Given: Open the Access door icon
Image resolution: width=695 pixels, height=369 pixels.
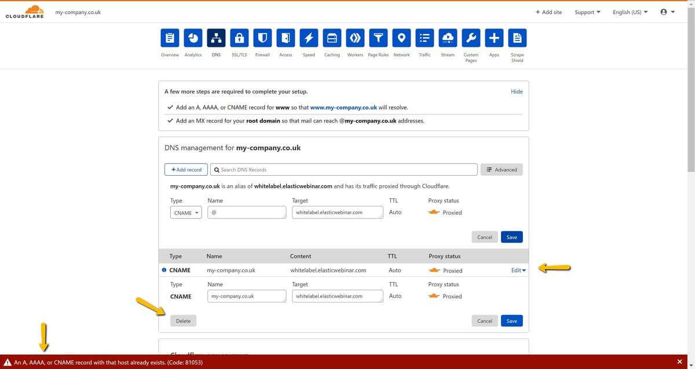Looking at the screenshot, I should [x=286, y=38].
